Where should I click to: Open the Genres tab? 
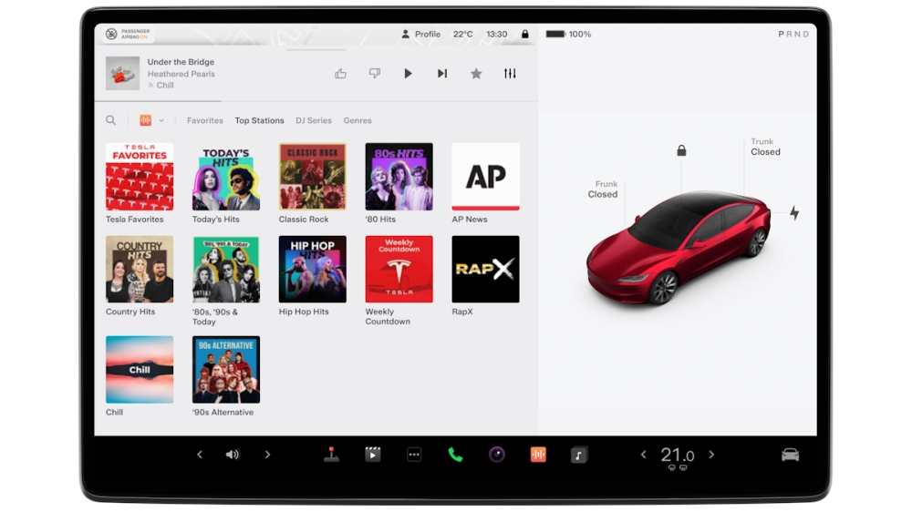coord(358,120)
